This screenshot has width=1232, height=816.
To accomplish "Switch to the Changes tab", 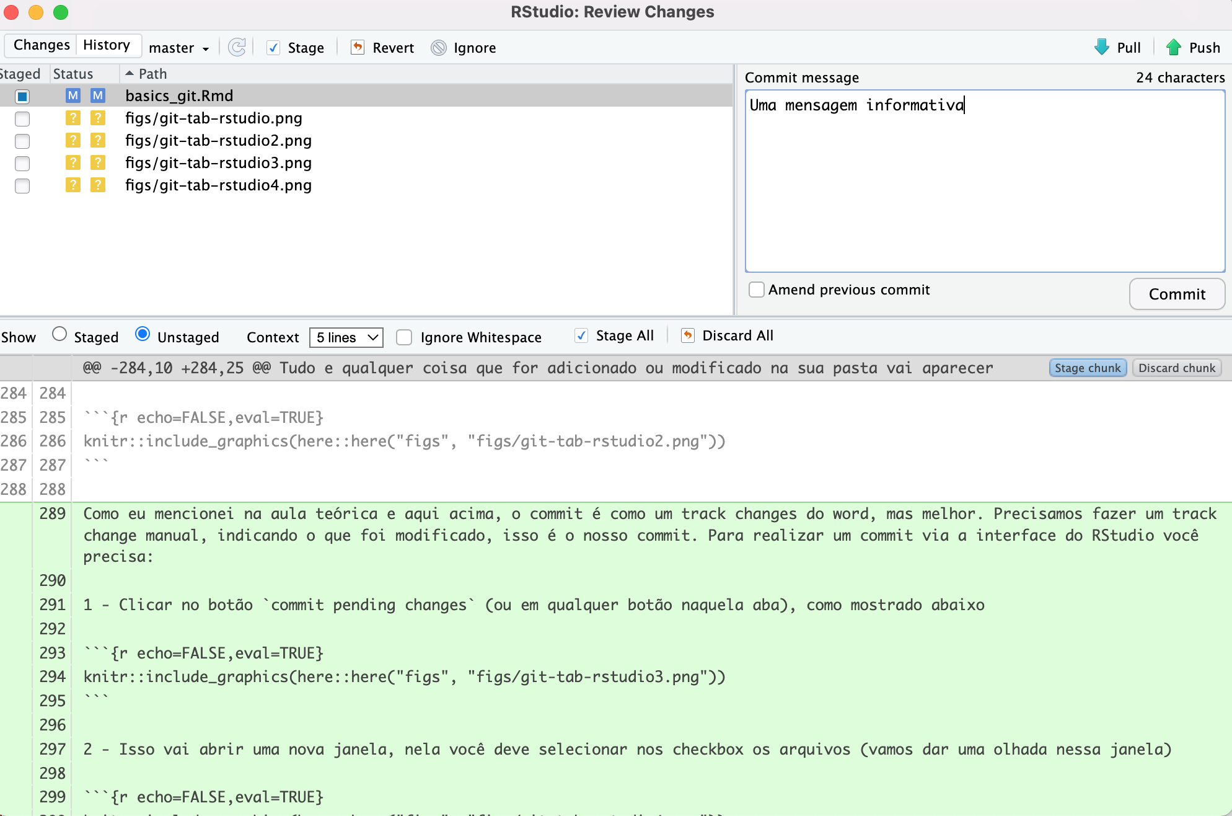I will 42,45.
